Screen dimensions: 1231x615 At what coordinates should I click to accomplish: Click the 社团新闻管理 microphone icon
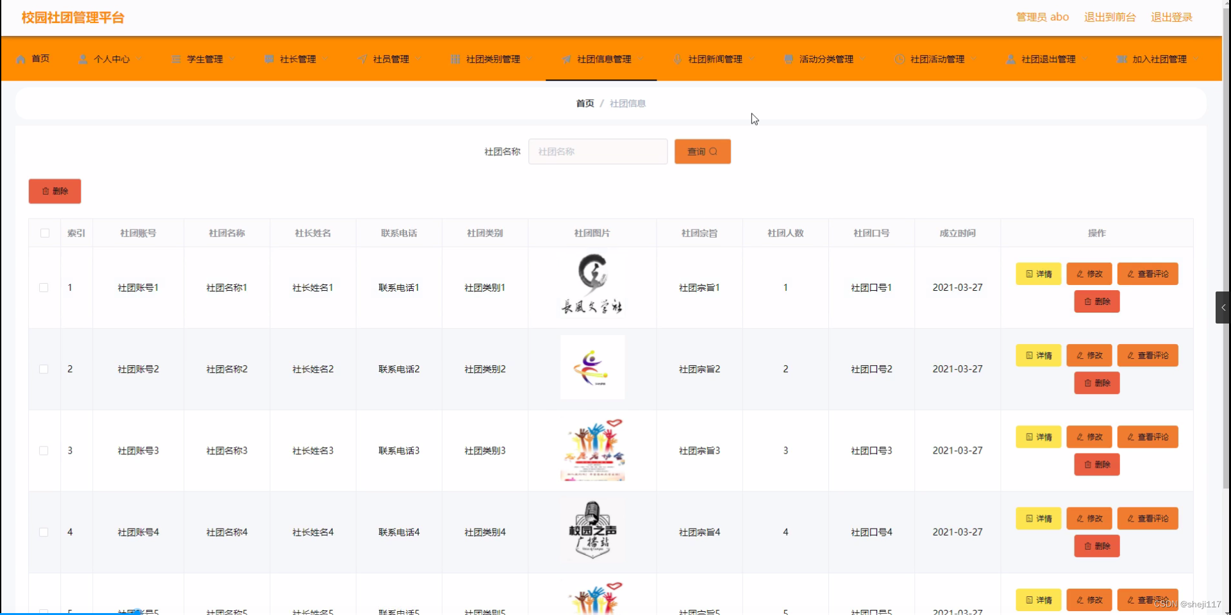[678, 59]
